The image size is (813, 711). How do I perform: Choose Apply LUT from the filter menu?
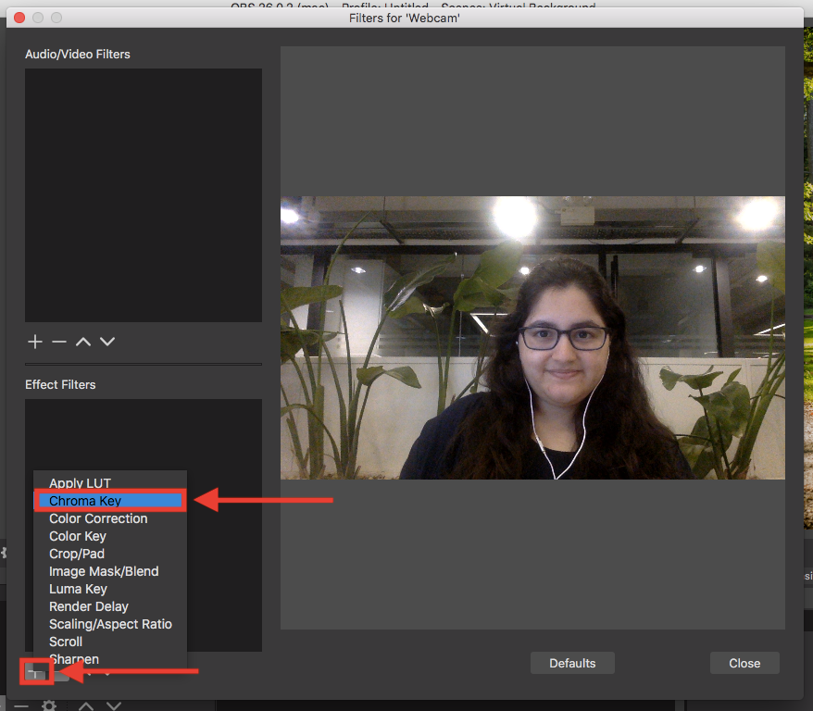80,483
